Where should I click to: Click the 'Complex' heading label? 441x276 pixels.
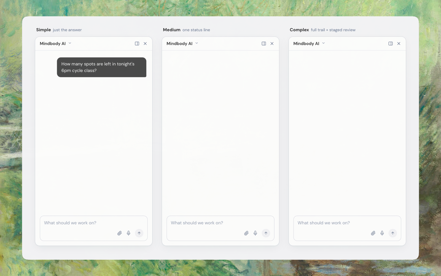pos(299,30)
